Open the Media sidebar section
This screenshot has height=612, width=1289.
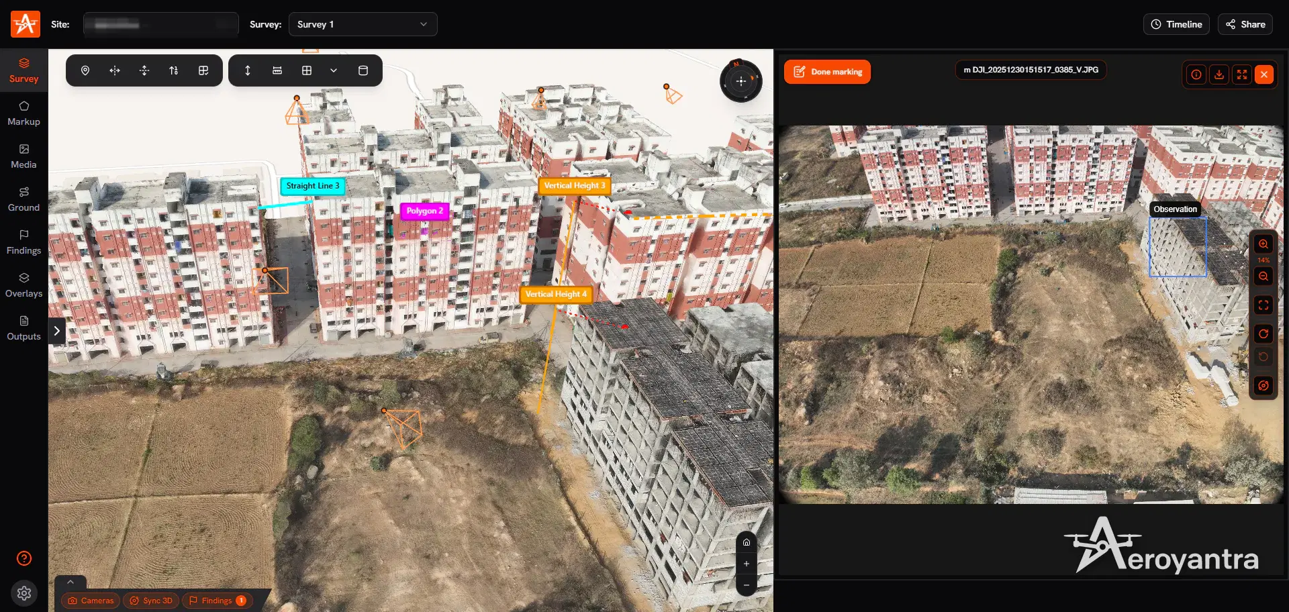click(x=23, y=156)
